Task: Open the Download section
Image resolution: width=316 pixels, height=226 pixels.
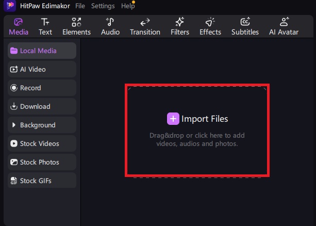Action: click(x=42, y=106)
